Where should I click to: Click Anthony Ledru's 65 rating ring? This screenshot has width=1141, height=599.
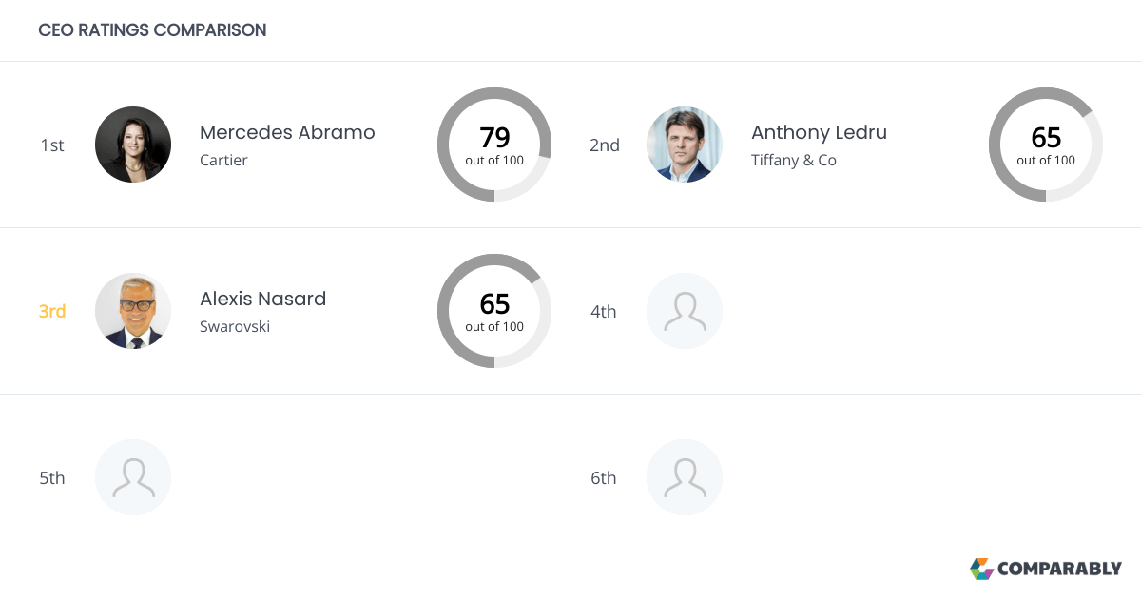tap(1046, 145)
